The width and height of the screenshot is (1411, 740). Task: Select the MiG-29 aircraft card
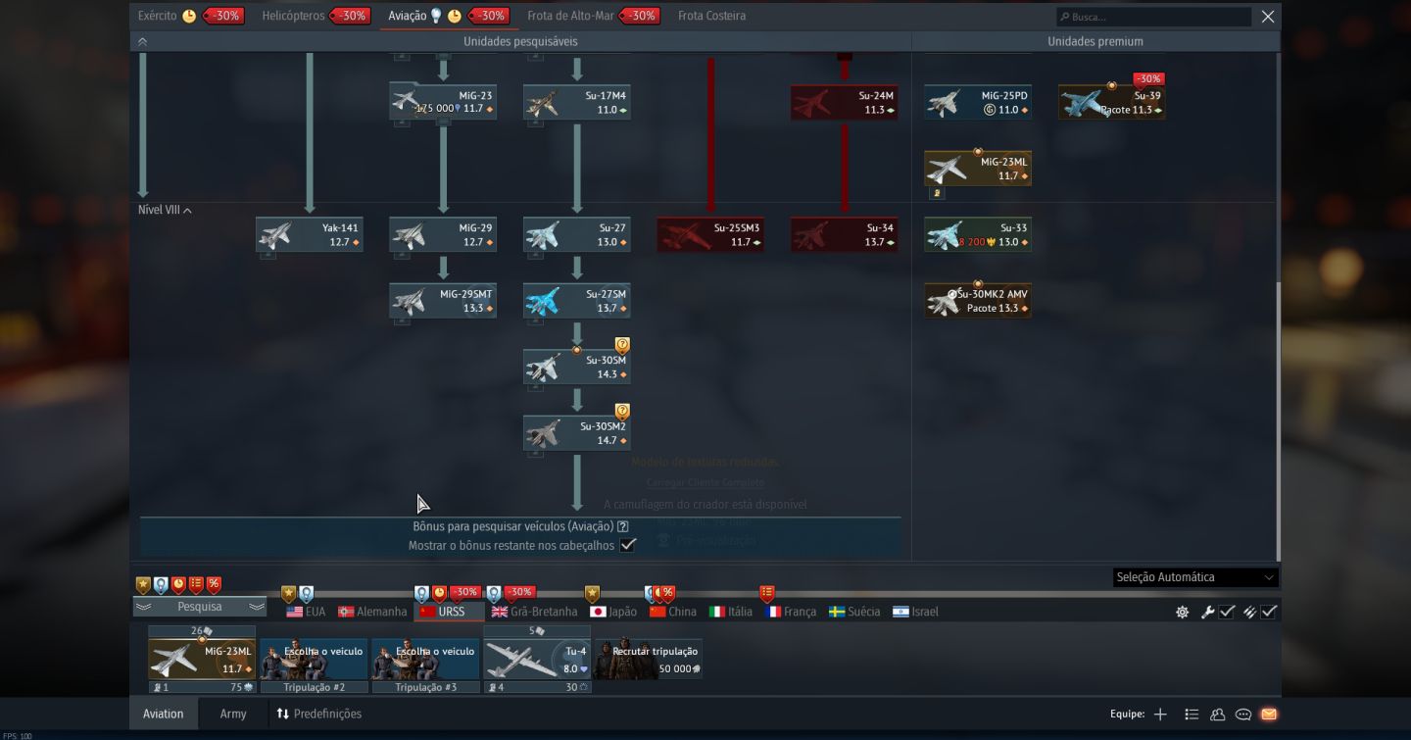point(443,234)
